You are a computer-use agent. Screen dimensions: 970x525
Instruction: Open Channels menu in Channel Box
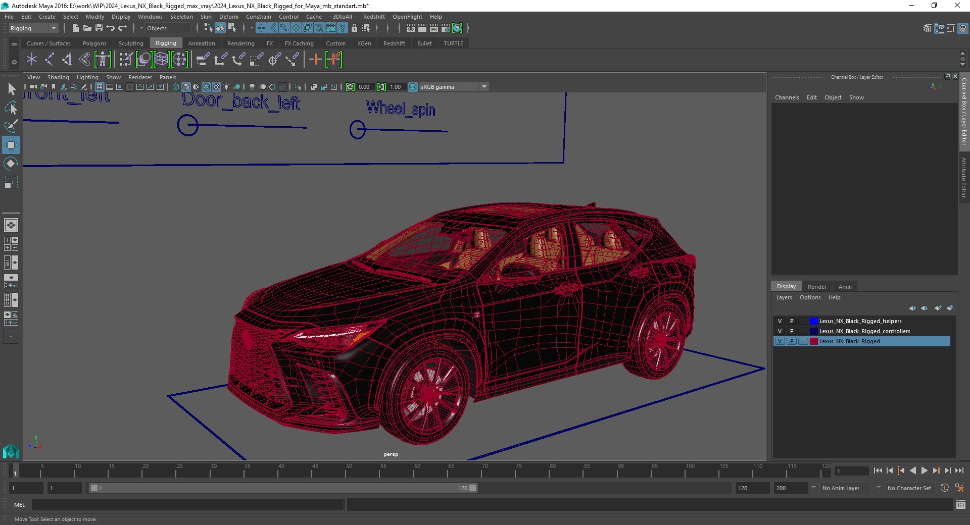click(787, 97)
